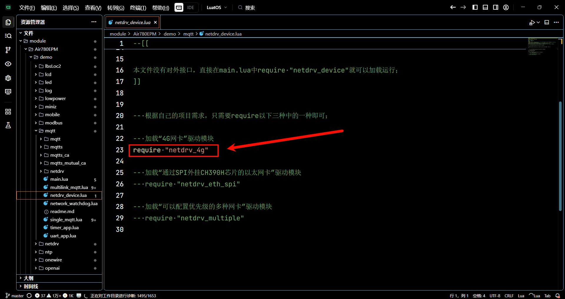Screen dimensions: 565x299
Task: Open the 查看(V) menu
Action: coord(93,8)
